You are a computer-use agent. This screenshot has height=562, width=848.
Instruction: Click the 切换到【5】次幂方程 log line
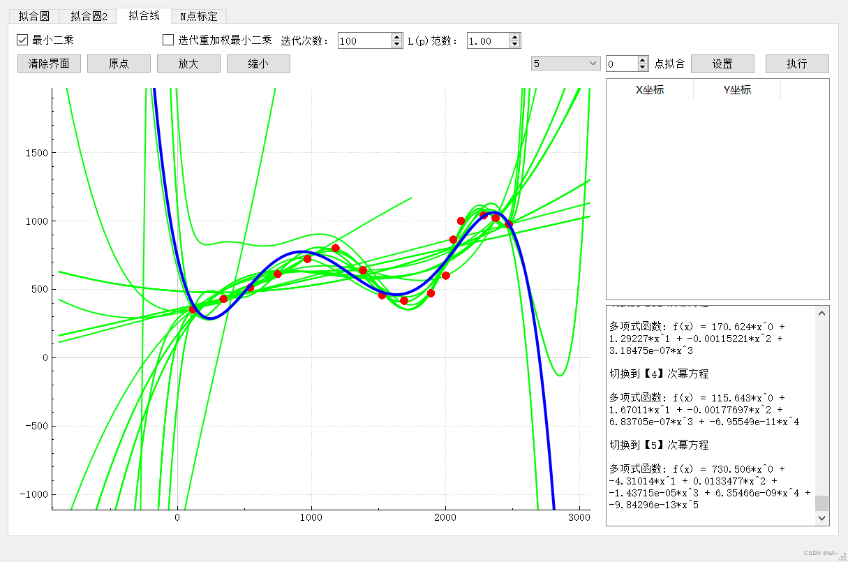point(659,445)
